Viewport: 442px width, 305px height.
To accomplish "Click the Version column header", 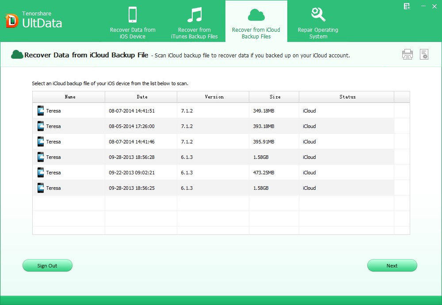I will (213, 97).
